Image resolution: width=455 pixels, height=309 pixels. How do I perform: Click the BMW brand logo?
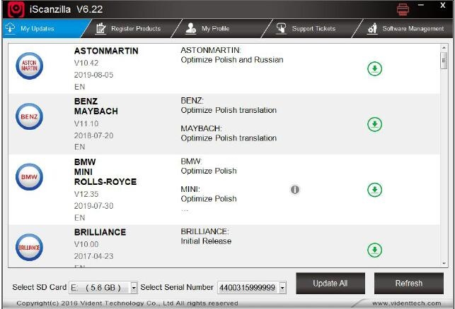(30, 176)
